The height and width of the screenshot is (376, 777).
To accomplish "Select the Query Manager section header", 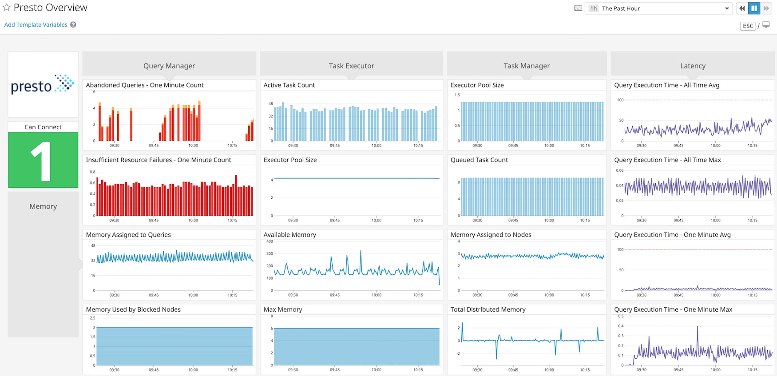I will tap(169, 66).
